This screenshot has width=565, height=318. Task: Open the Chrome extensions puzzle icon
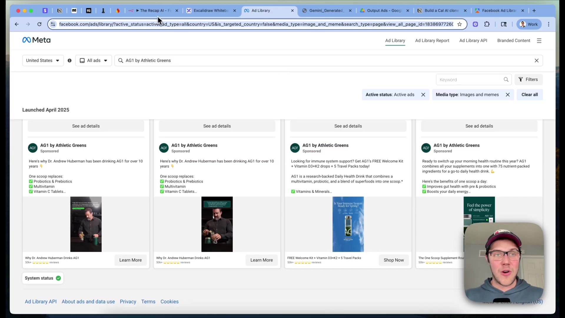click(x=487, y=24)
